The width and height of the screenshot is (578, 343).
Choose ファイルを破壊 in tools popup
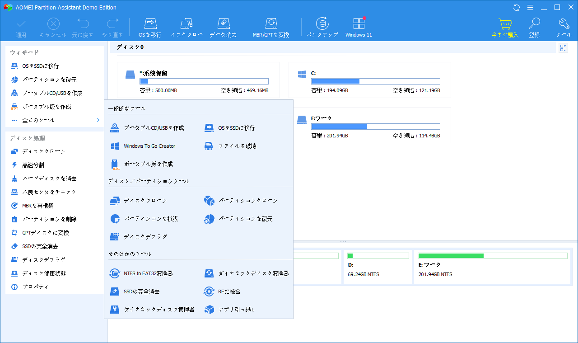click(x=231, y=146)
